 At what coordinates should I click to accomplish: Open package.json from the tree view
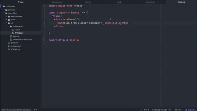pyautogui.click(x=16, y=46)
